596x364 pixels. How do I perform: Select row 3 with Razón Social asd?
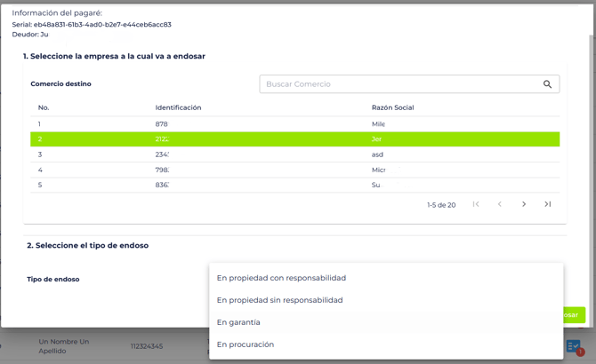(294, 154)
